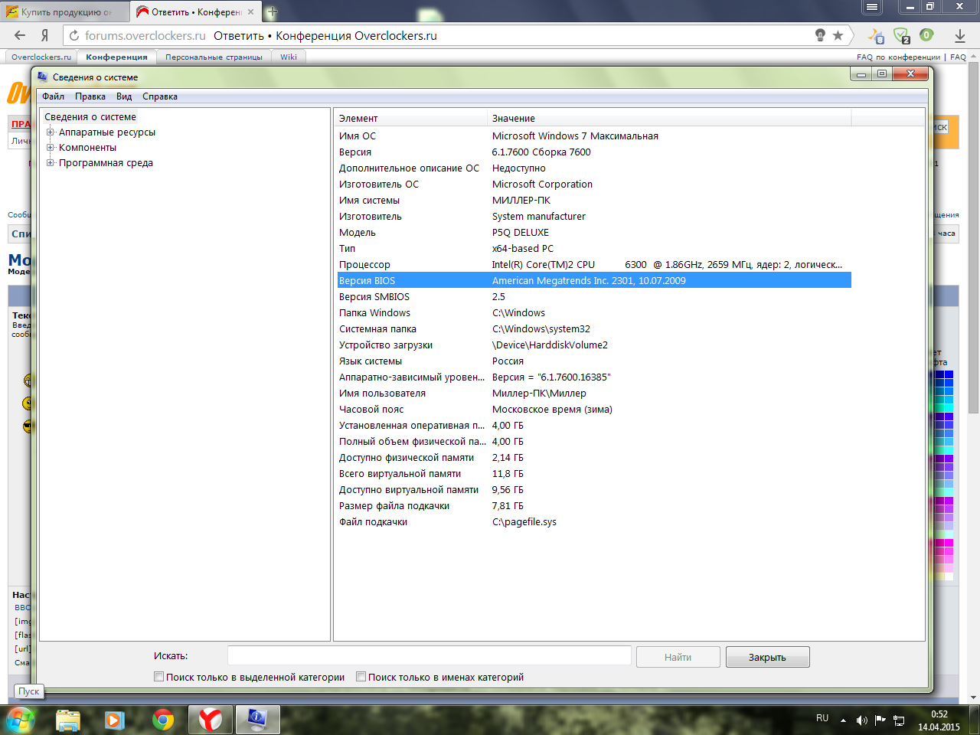Close the 'Ответить • Конферен' browser tab
This screenshot has width=980, height=735.
[250, 11]
